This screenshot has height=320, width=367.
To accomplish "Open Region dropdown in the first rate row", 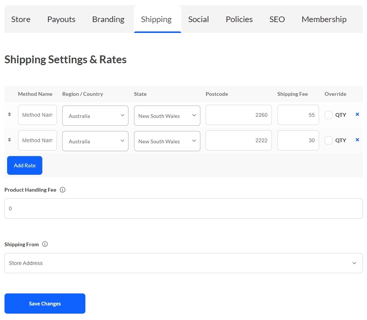I will [95, 116].
